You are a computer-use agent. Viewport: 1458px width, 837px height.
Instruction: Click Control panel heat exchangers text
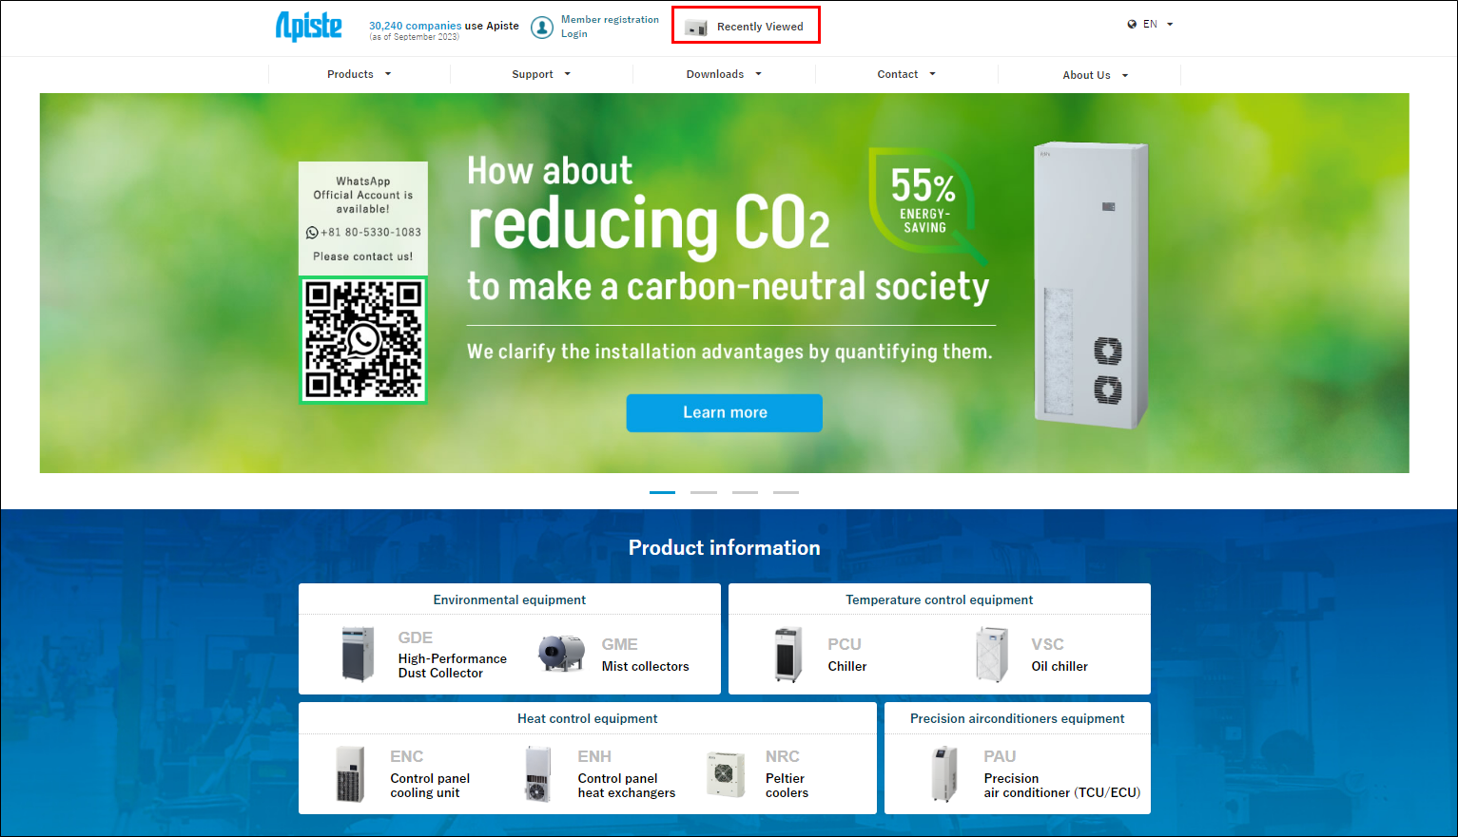point(627,786)
